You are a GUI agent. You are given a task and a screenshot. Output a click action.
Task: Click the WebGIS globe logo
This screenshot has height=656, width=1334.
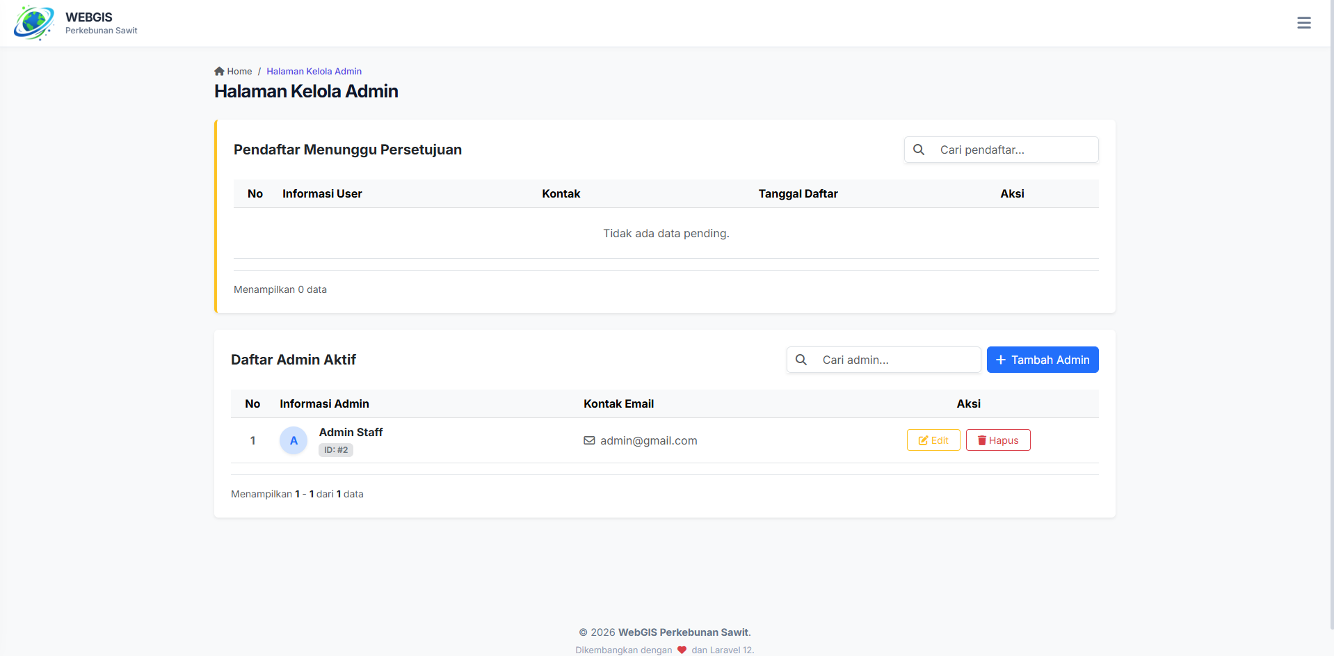[33, 23]
